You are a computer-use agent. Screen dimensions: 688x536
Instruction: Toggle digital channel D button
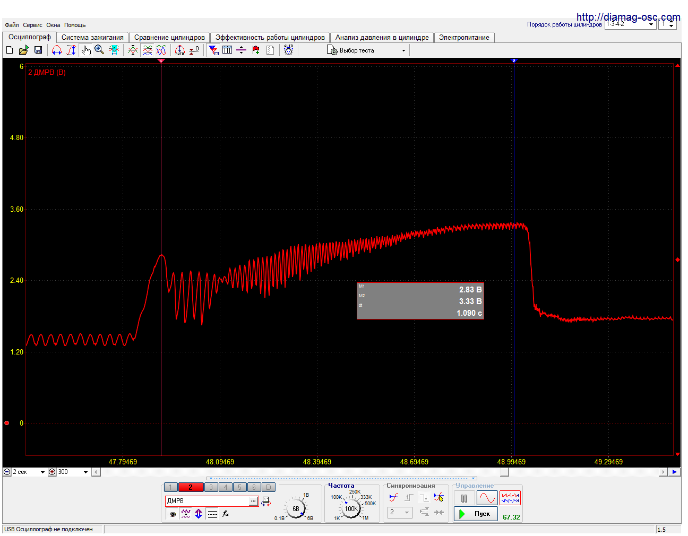tap(268, 487)
